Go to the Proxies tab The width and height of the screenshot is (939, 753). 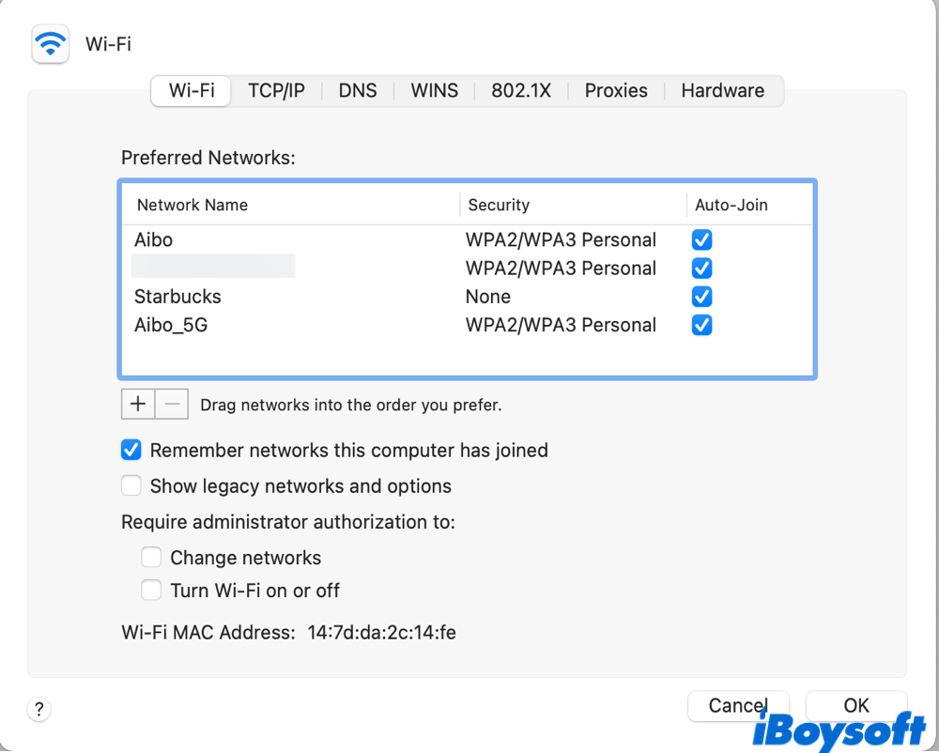(616, 91)
